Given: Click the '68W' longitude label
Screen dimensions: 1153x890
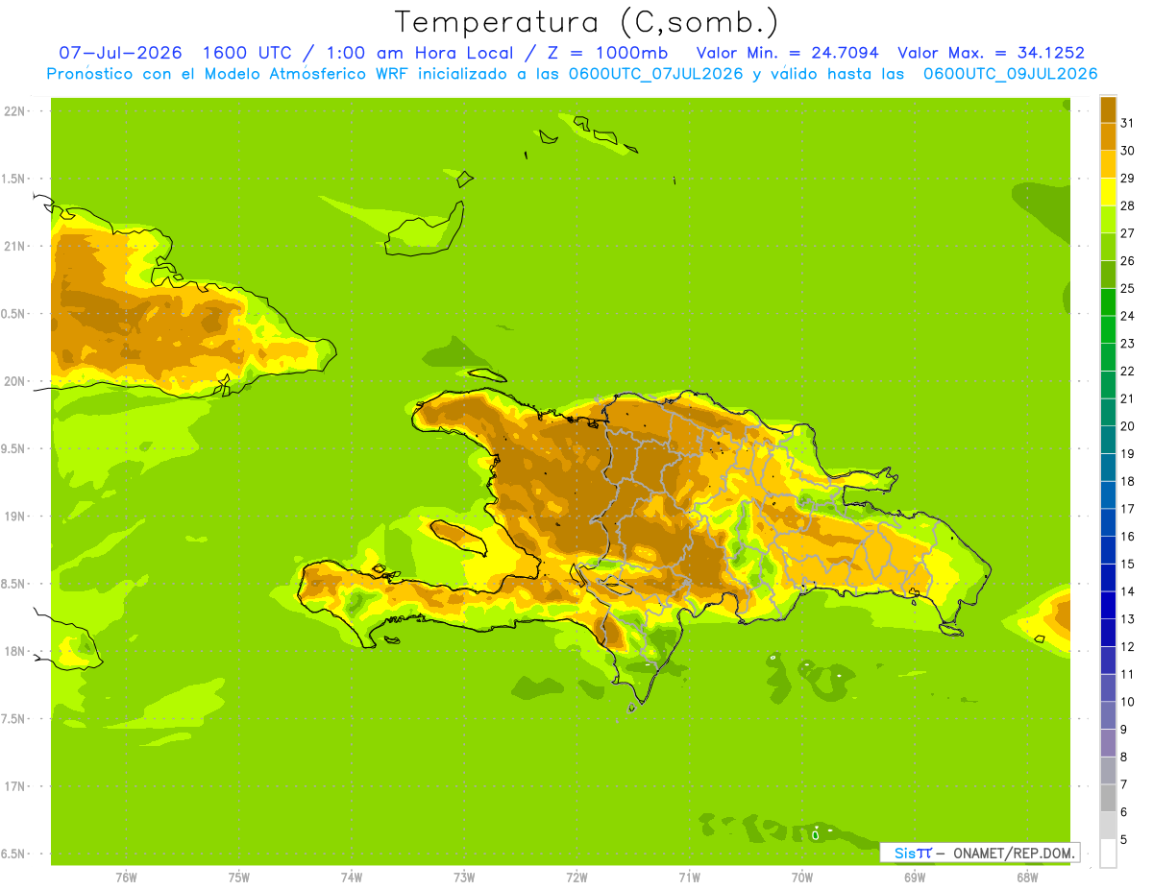Looking at the screenshot, I should coord(1027,877).
